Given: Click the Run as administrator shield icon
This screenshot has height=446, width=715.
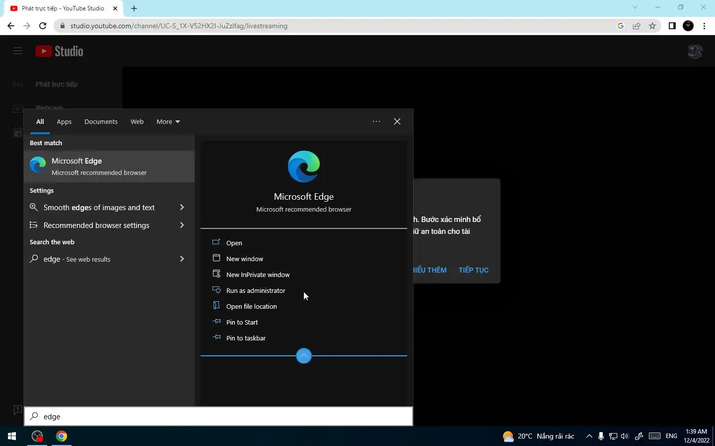Looking at the screenshot, I should 216,290.
